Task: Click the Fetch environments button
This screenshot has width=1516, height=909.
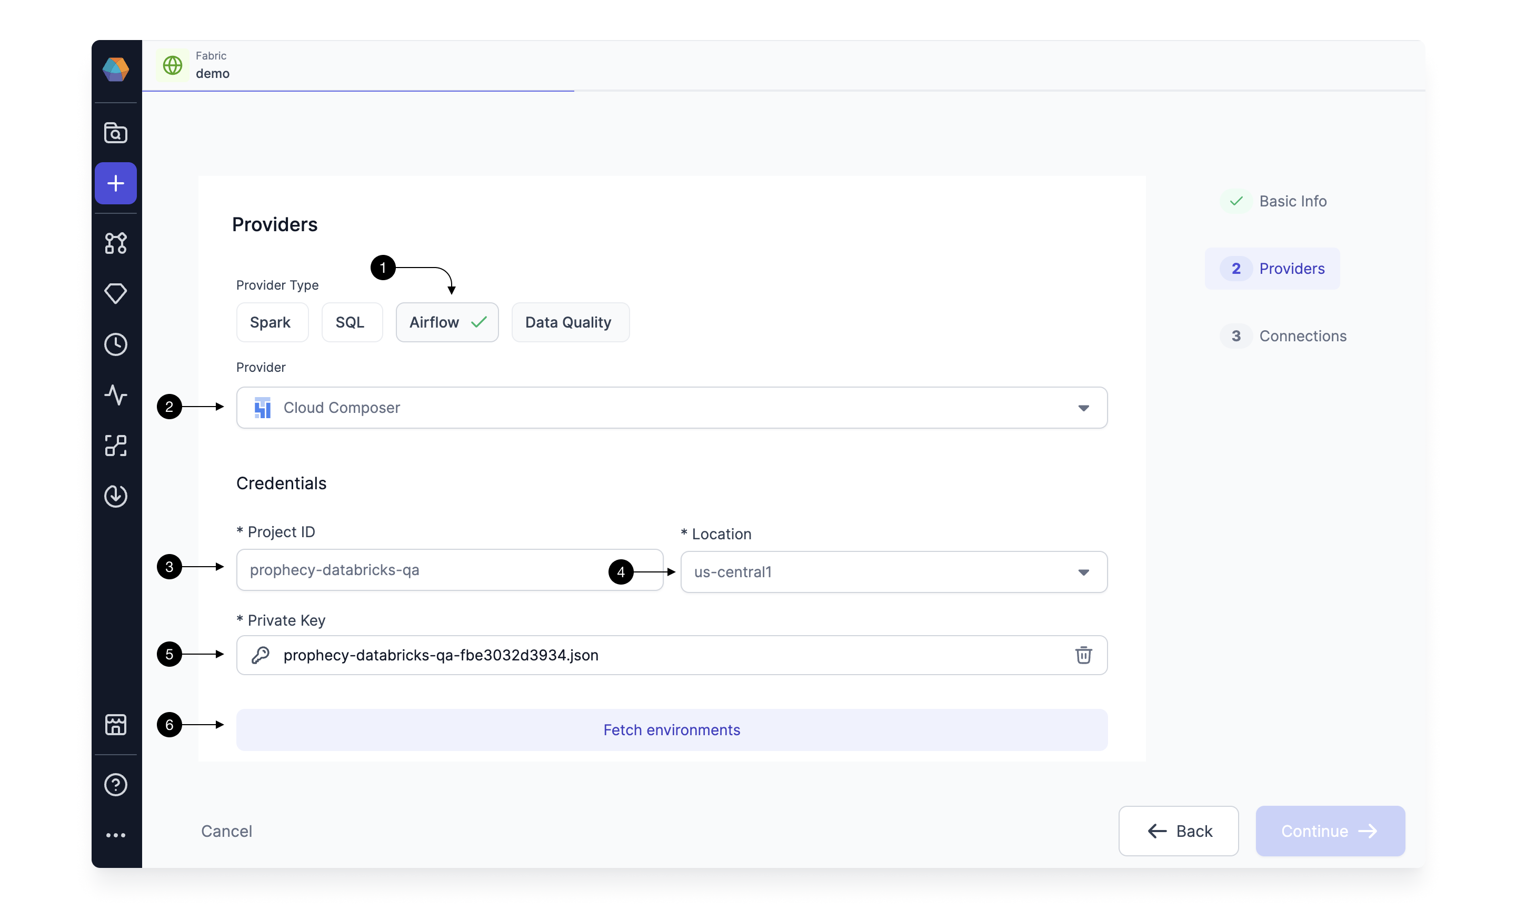Action: [x=671, y=729]
